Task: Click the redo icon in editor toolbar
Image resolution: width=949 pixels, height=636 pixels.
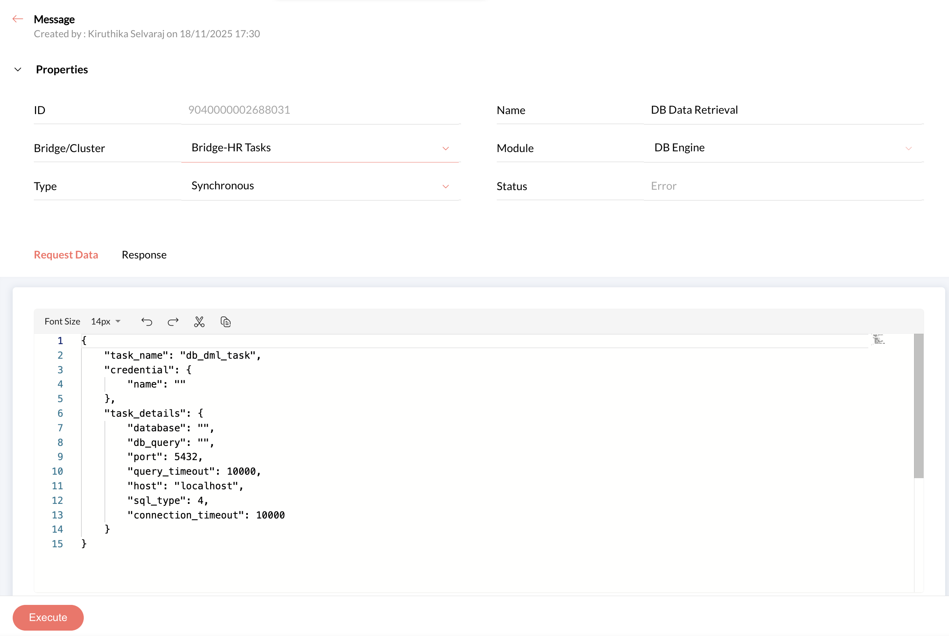Action: pos(173,322)
